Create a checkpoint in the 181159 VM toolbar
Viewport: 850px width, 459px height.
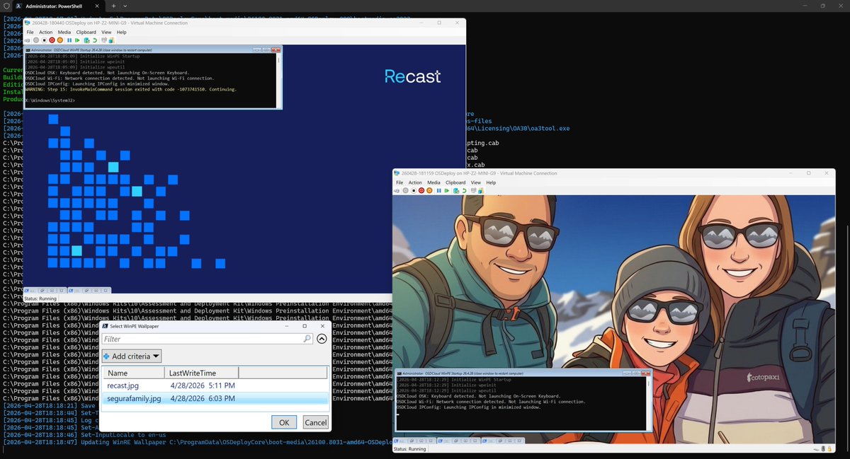456,190
